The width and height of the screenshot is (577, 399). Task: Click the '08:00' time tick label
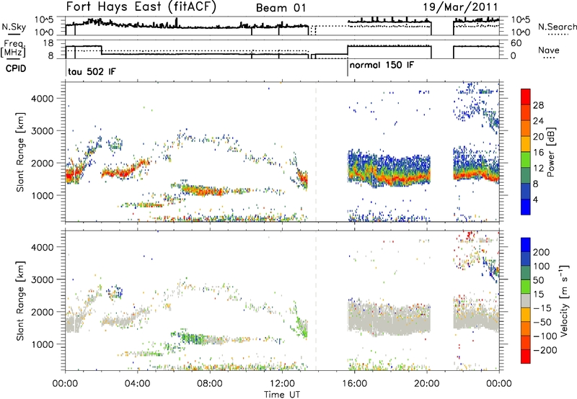(210, 384)
